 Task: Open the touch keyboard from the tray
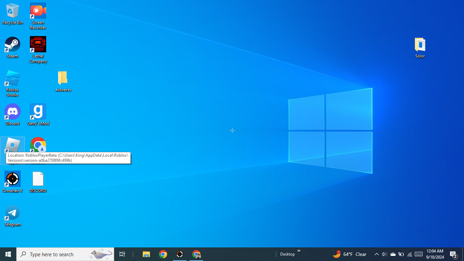pos(418,254)
